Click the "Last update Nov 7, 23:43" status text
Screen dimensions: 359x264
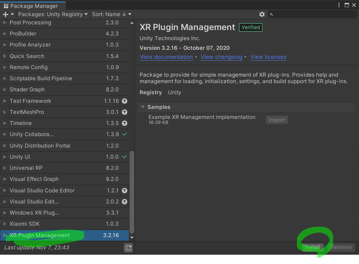click(x=37, y=248)
